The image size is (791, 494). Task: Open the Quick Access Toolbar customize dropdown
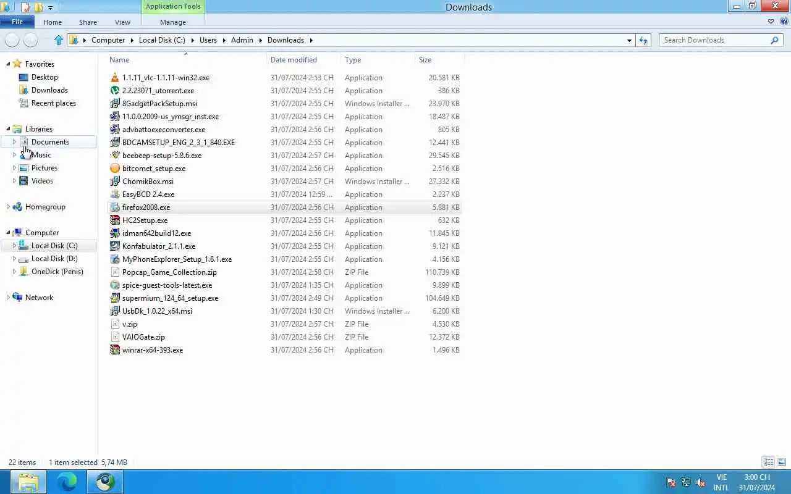50,7
